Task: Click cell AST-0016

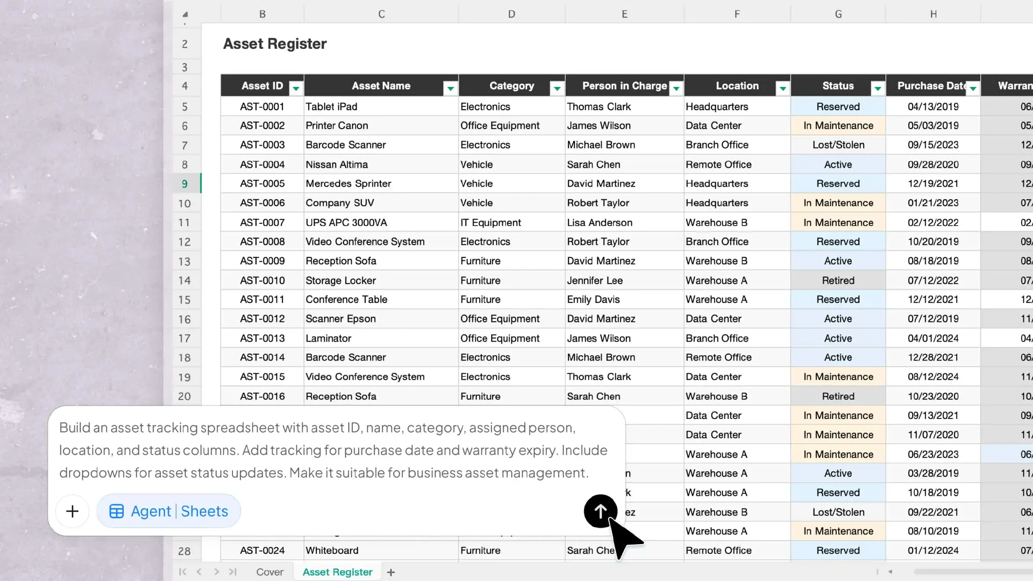Action: click(262, 396)
